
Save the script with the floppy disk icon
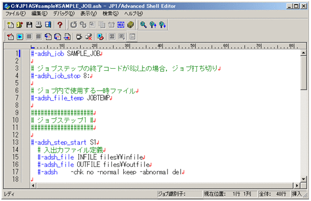29,25
